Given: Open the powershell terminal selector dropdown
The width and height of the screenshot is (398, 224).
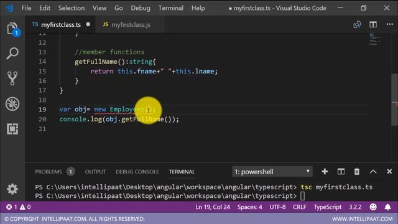Looking at the screenshot, I should 272,172.
